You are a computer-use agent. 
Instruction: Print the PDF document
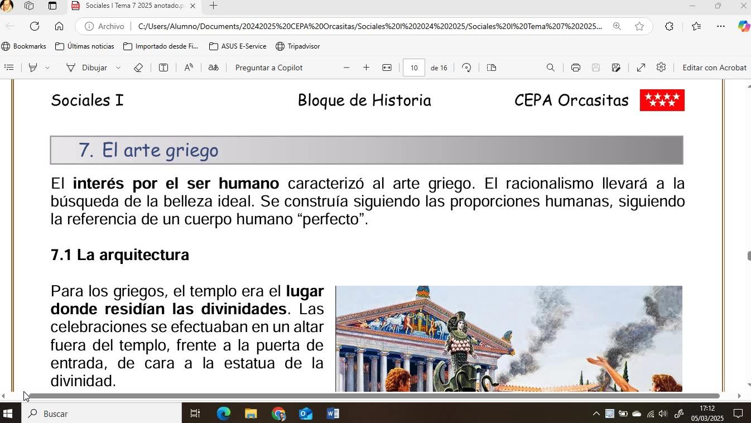[x=575, y=68]
